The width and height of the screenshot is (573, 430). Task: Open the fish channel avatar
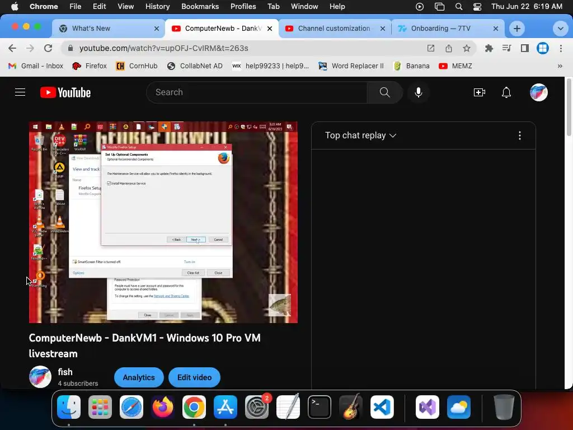40,377
